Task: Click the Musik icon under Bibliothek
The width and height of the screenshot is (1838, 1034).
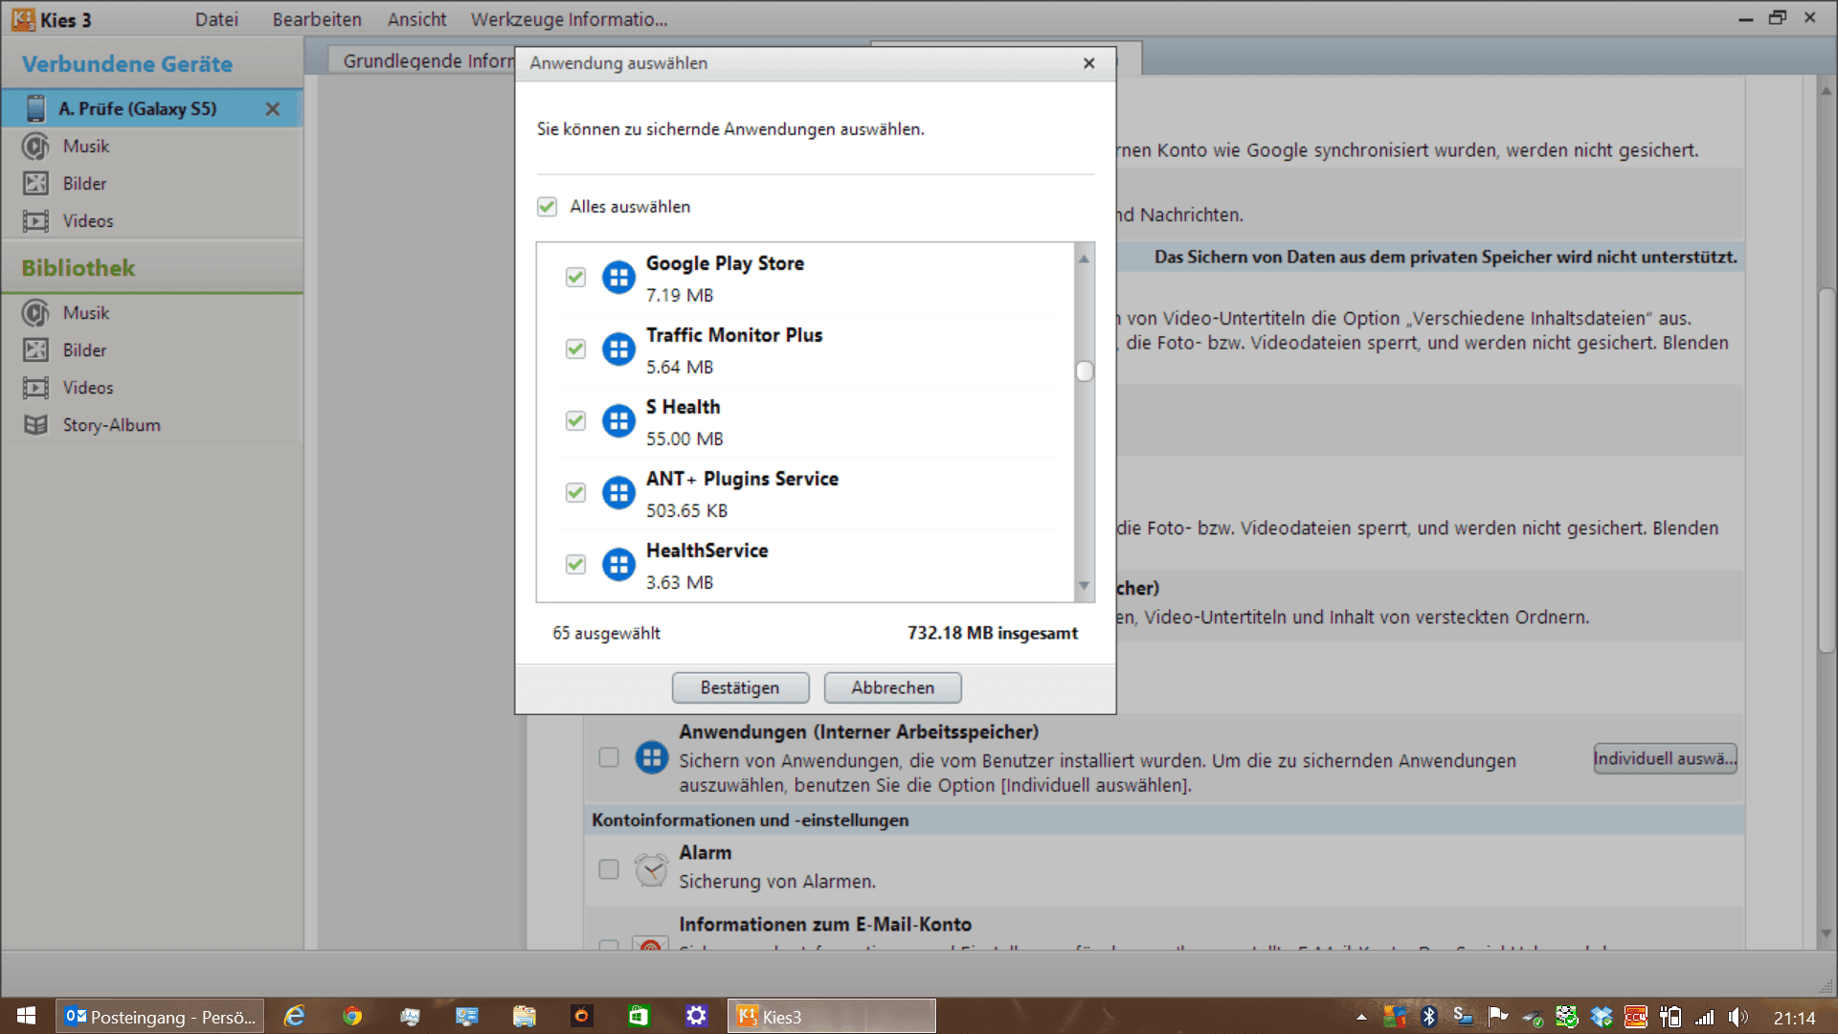Action: [35, 313]
